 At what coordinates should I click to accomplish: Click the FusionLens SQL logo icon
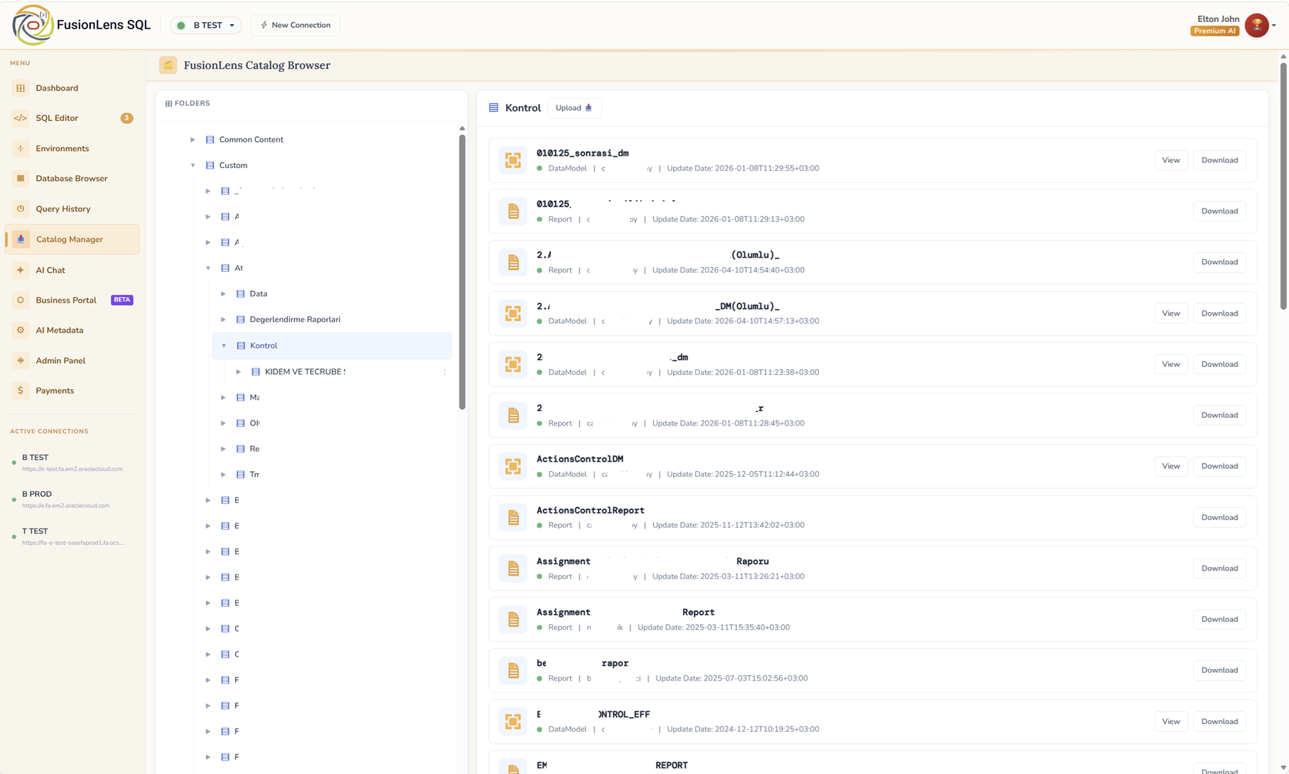pyautogui.click(x=32, y=25)
